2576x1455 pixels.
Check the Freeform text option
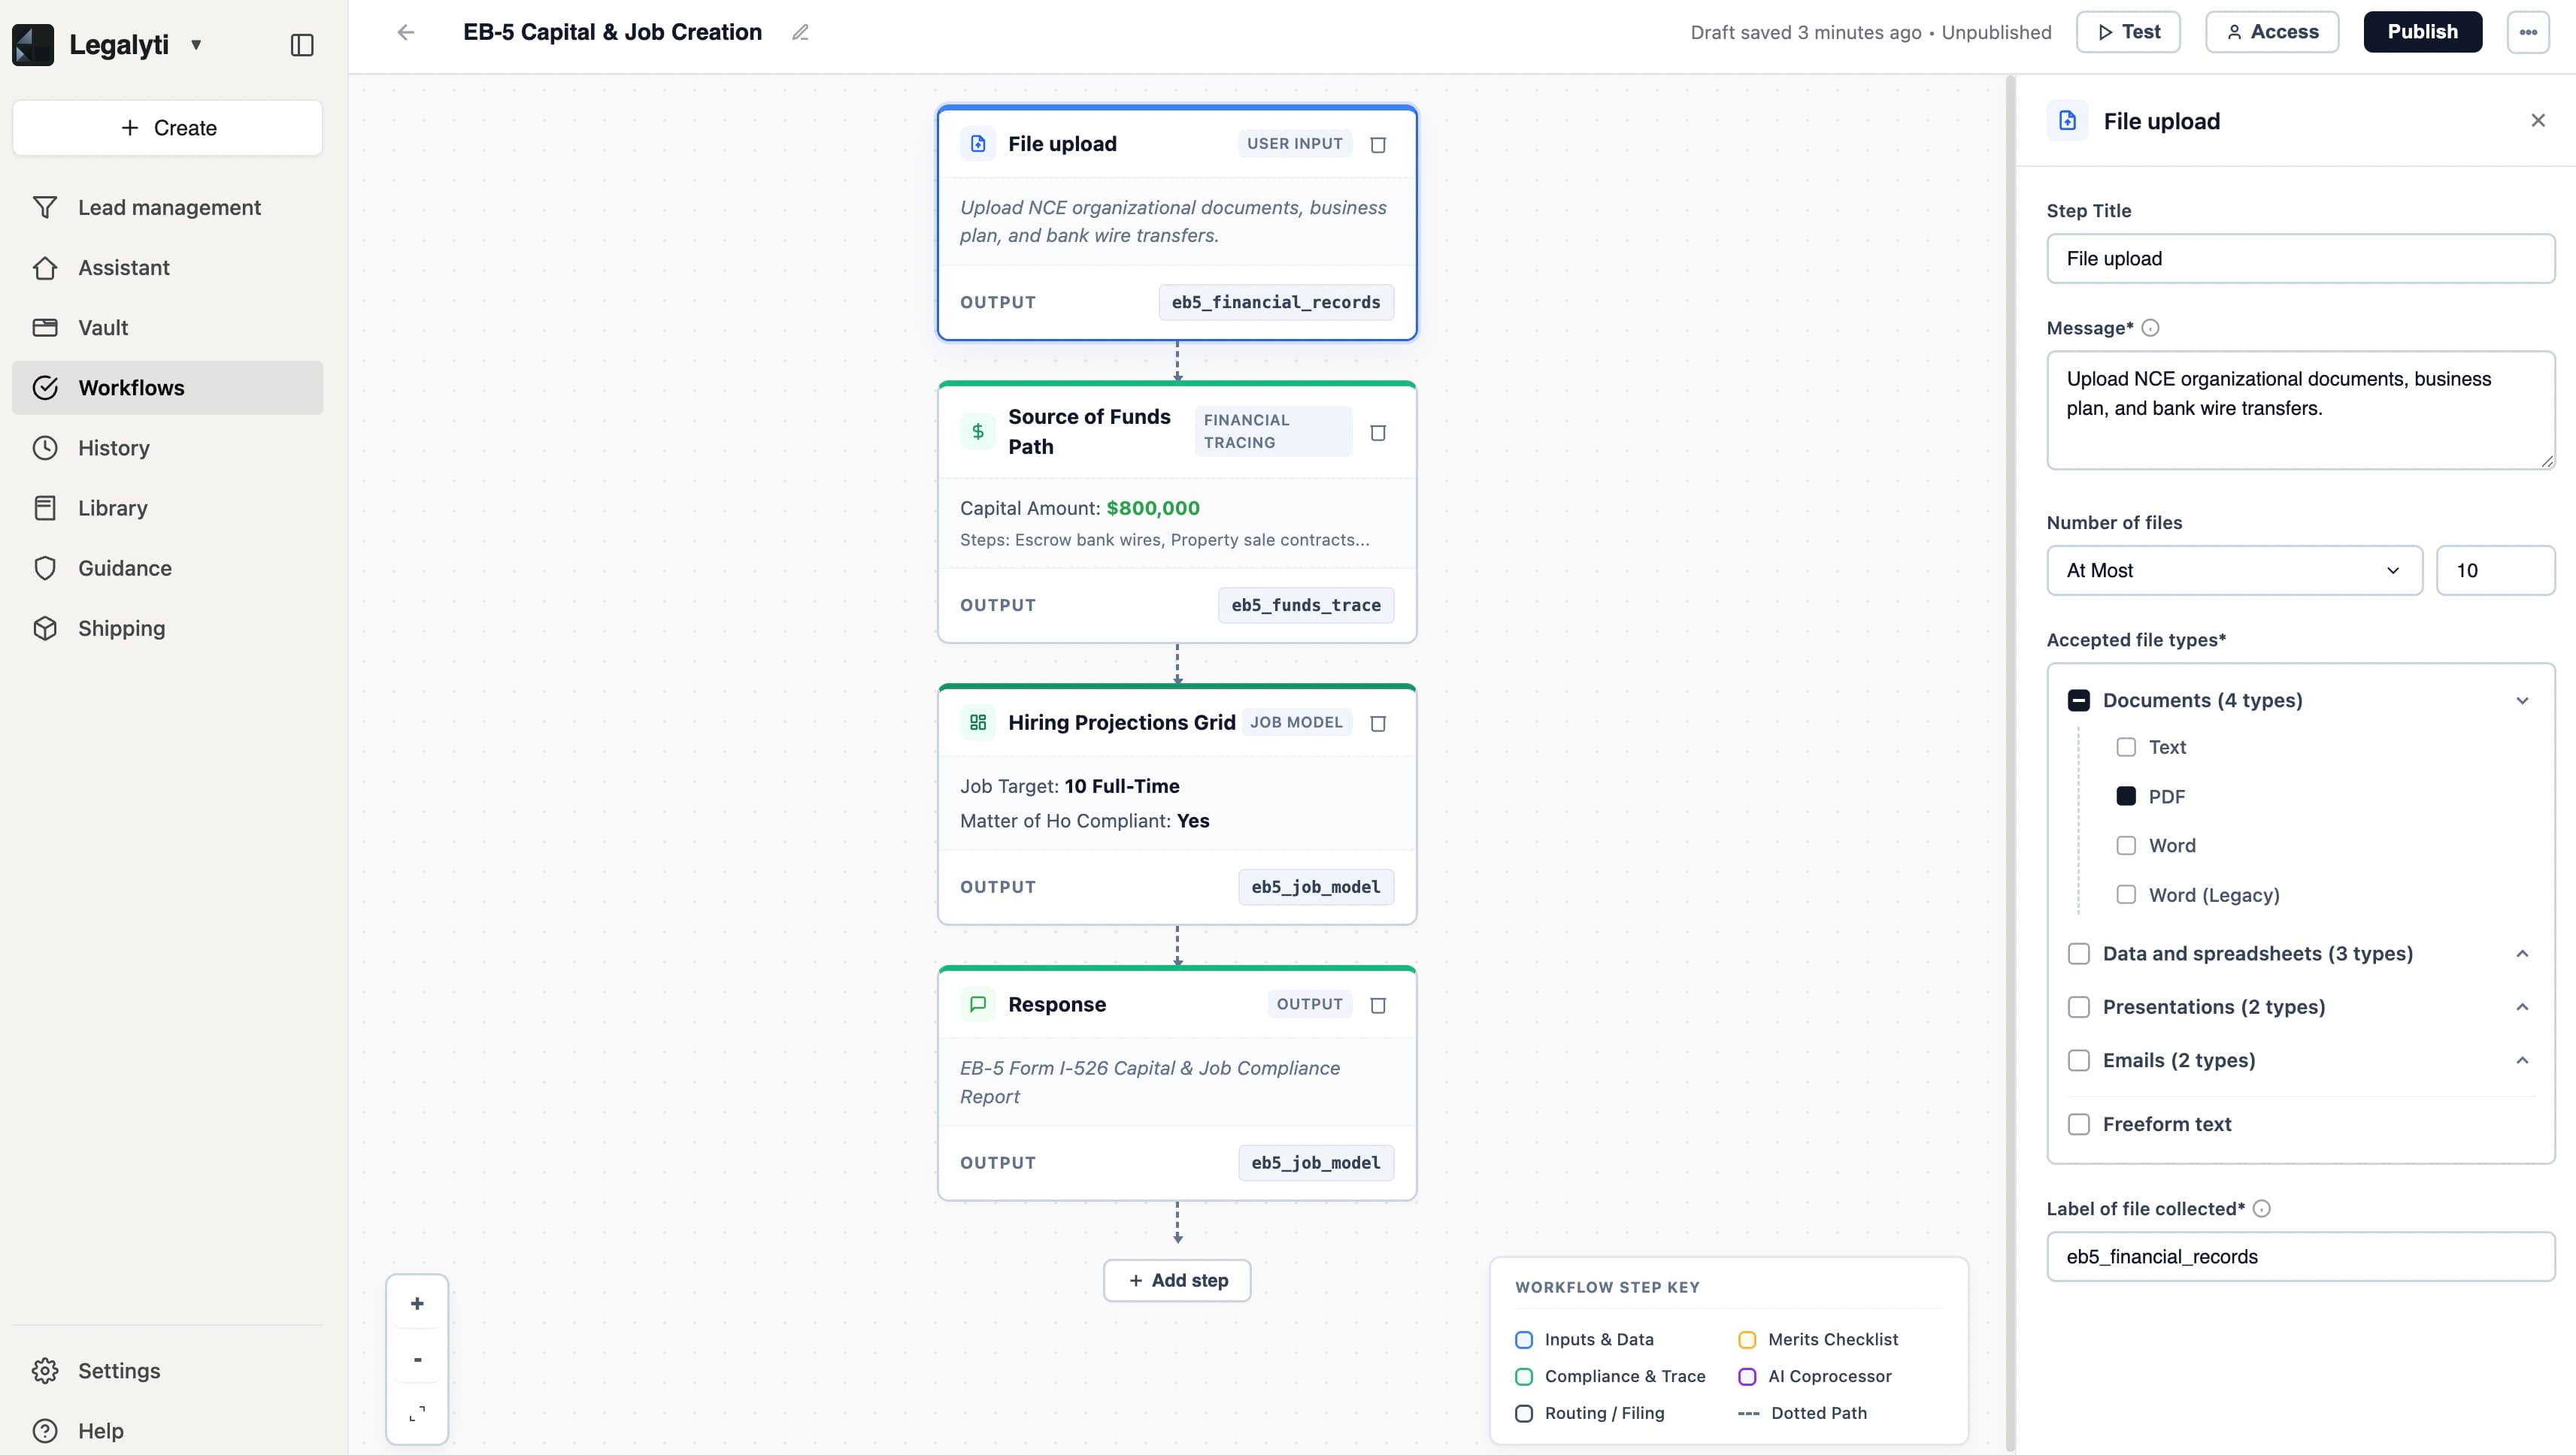(x=2079, y=1124)
